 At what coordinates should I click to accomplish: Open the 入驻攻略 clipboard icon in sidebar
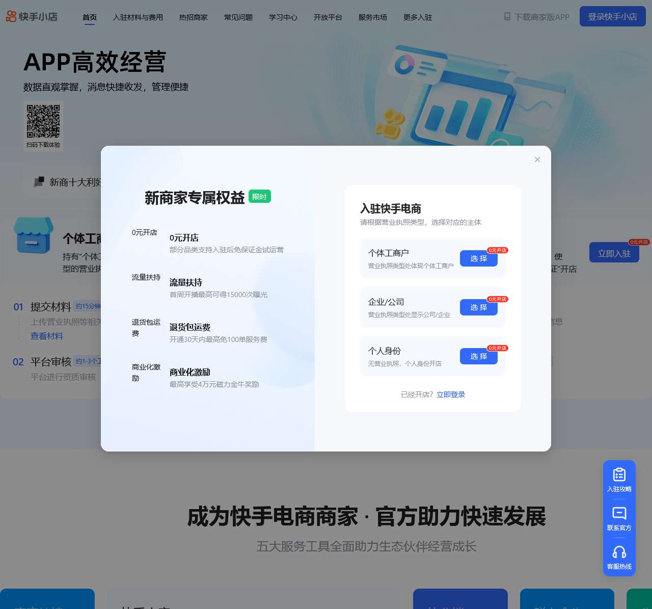pos(619,474)
